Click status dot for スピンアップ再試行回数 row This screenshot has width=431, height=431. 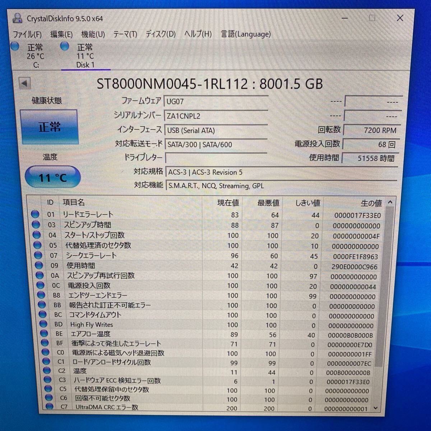coord(40,275)
